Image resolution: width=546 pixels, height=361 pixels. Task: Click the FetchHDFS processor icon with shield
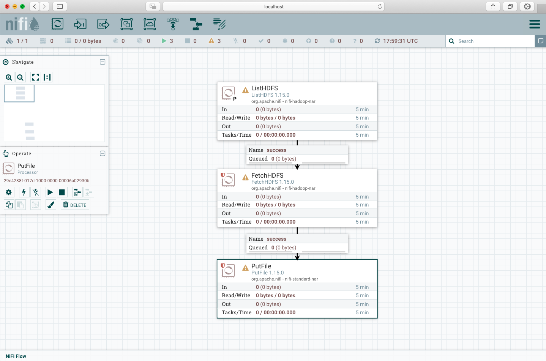click(x=228, y=180)
